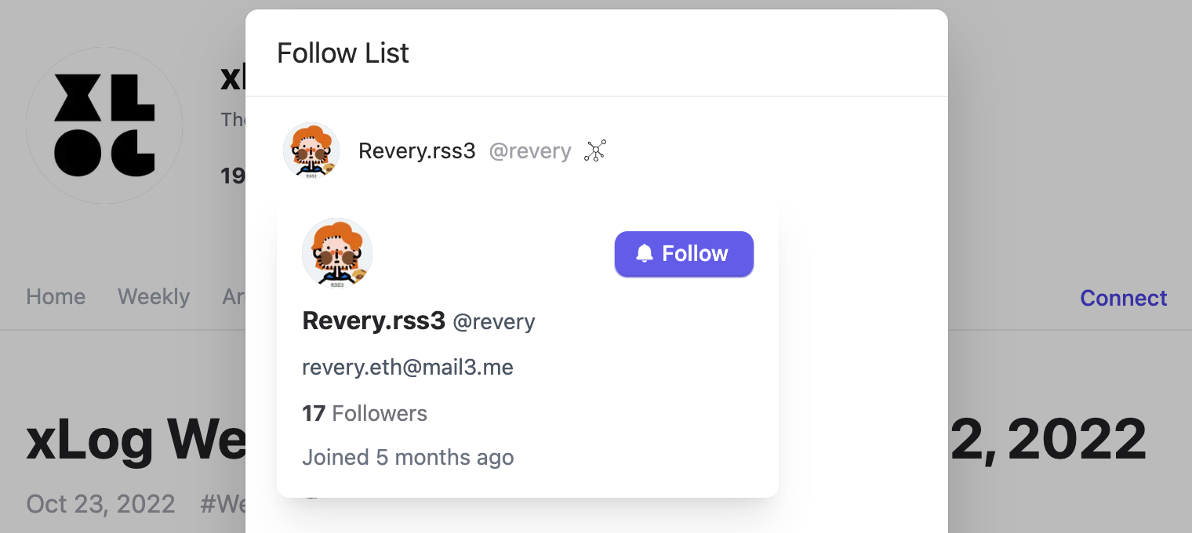
Task: Open the large Revery avatar in the hover card
Action: [337, 253]
